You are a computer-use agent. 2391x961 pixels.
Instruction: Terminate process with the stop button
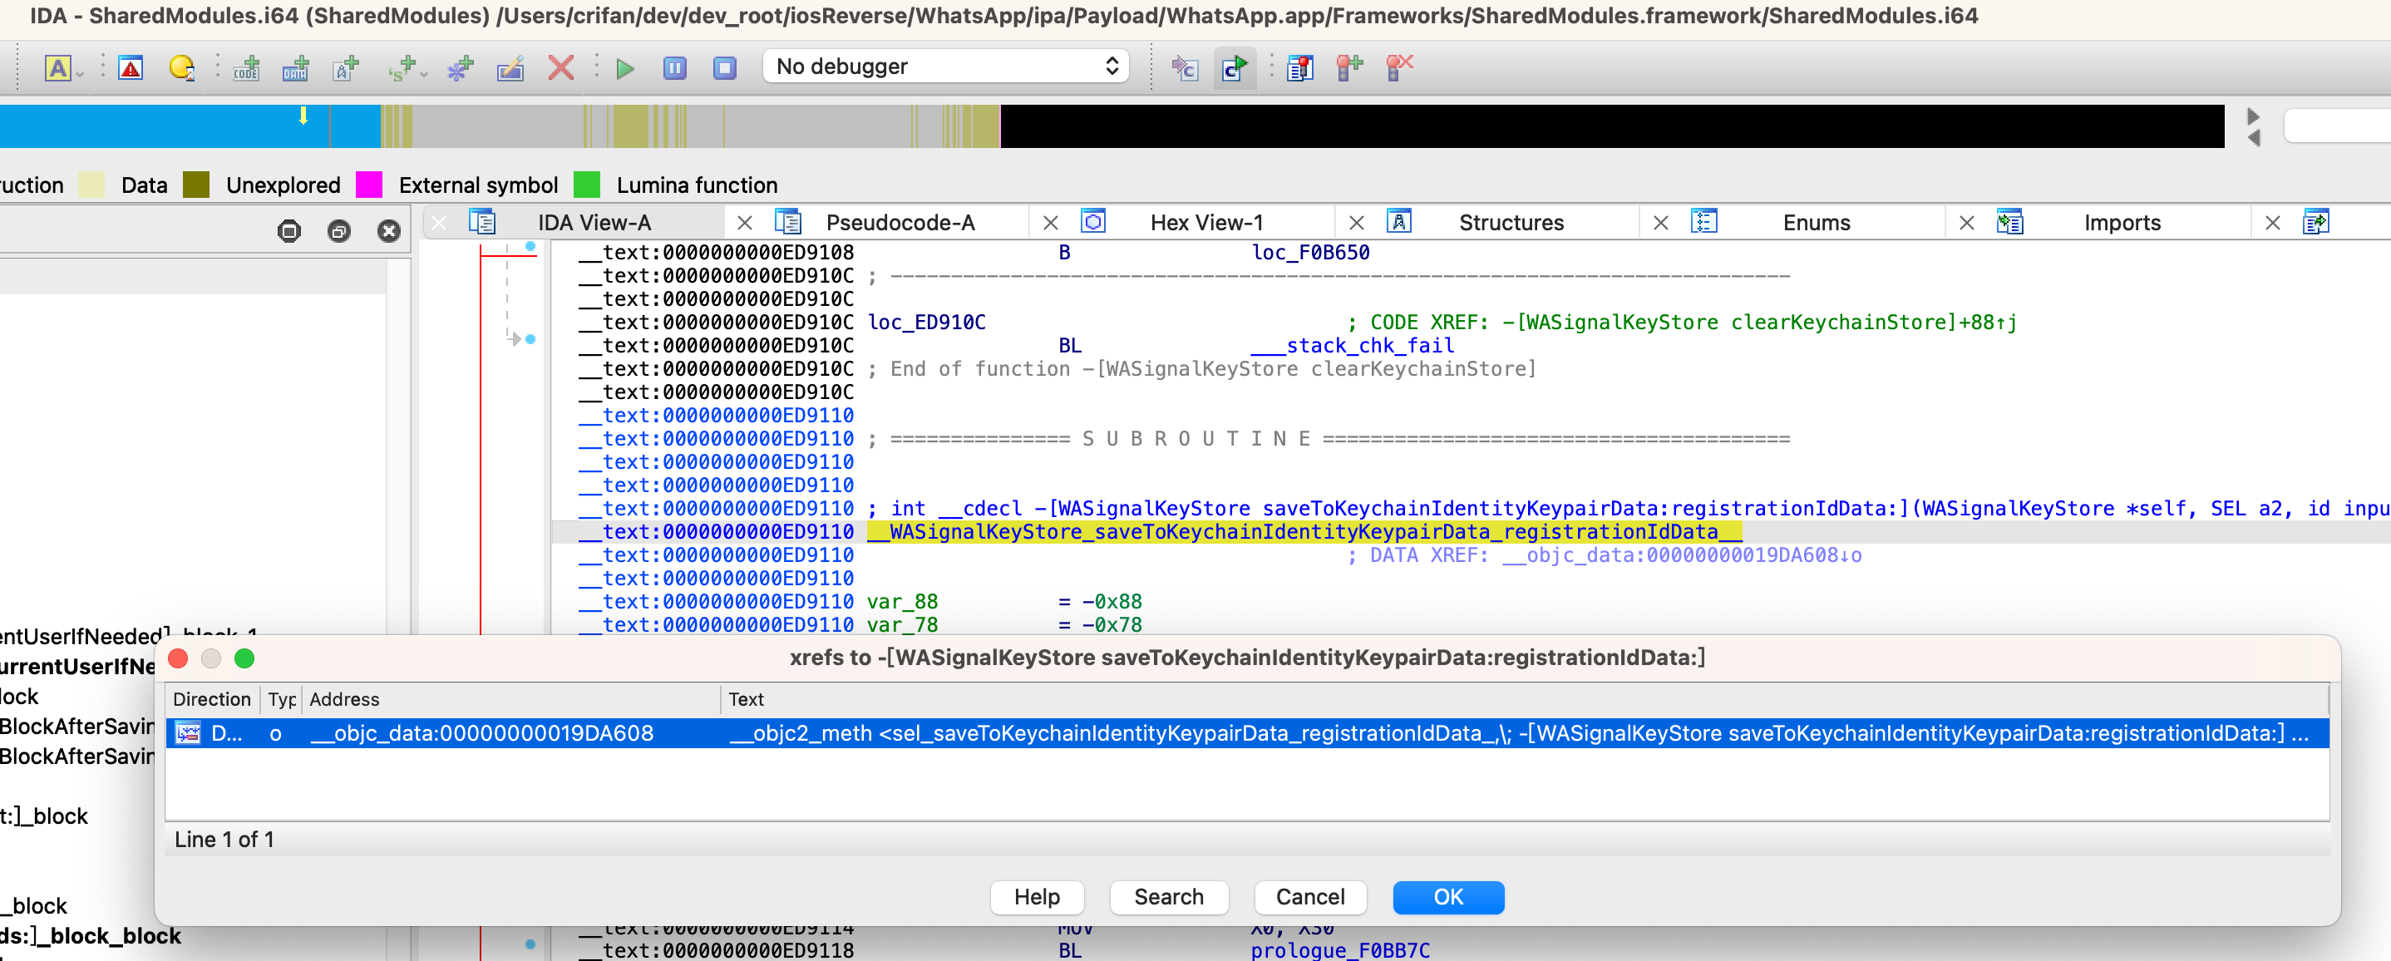[725, 68]
